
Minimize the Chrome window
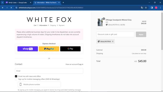pos(149,3)
